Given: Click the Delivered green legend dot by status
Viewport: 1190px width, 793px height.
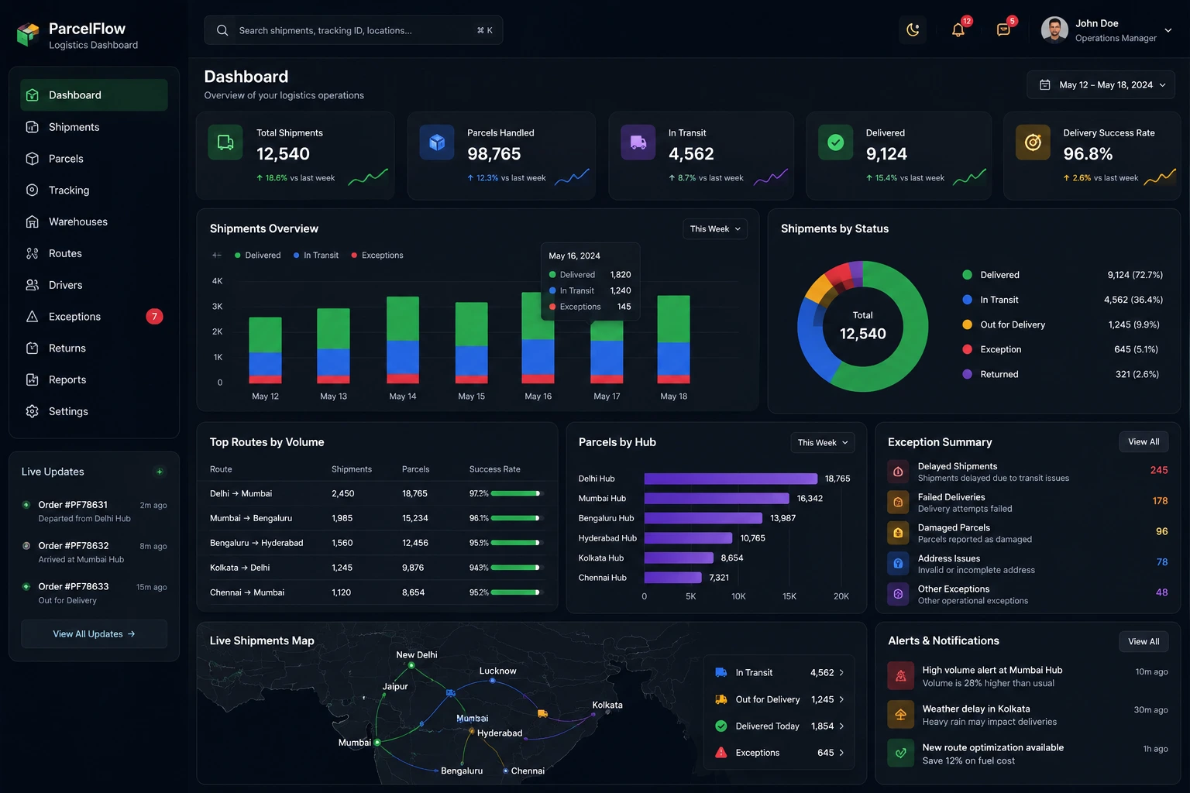Looking at the screenshot, I should click(967, 275).
